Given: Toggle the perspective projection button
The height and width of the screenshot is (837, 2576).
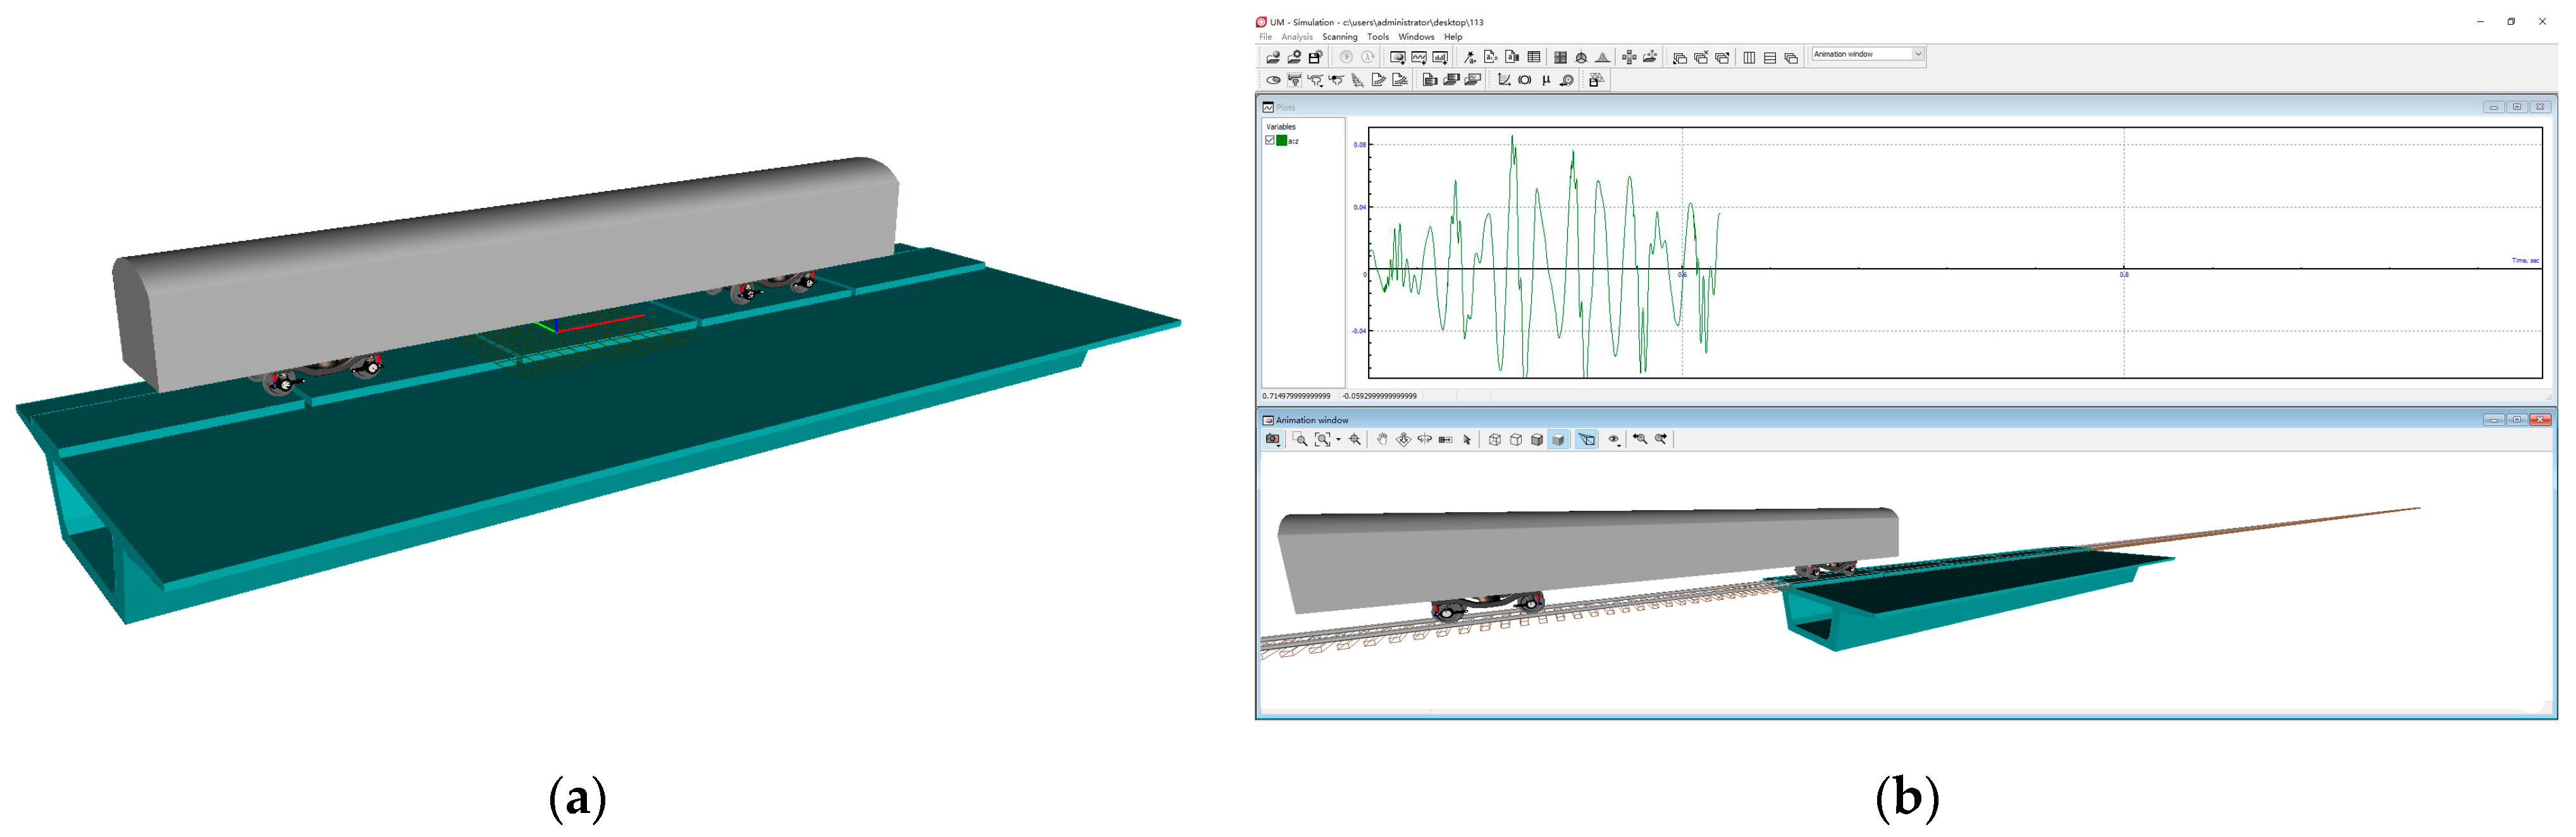Looking at the screenshot, I should (1587, 440).
